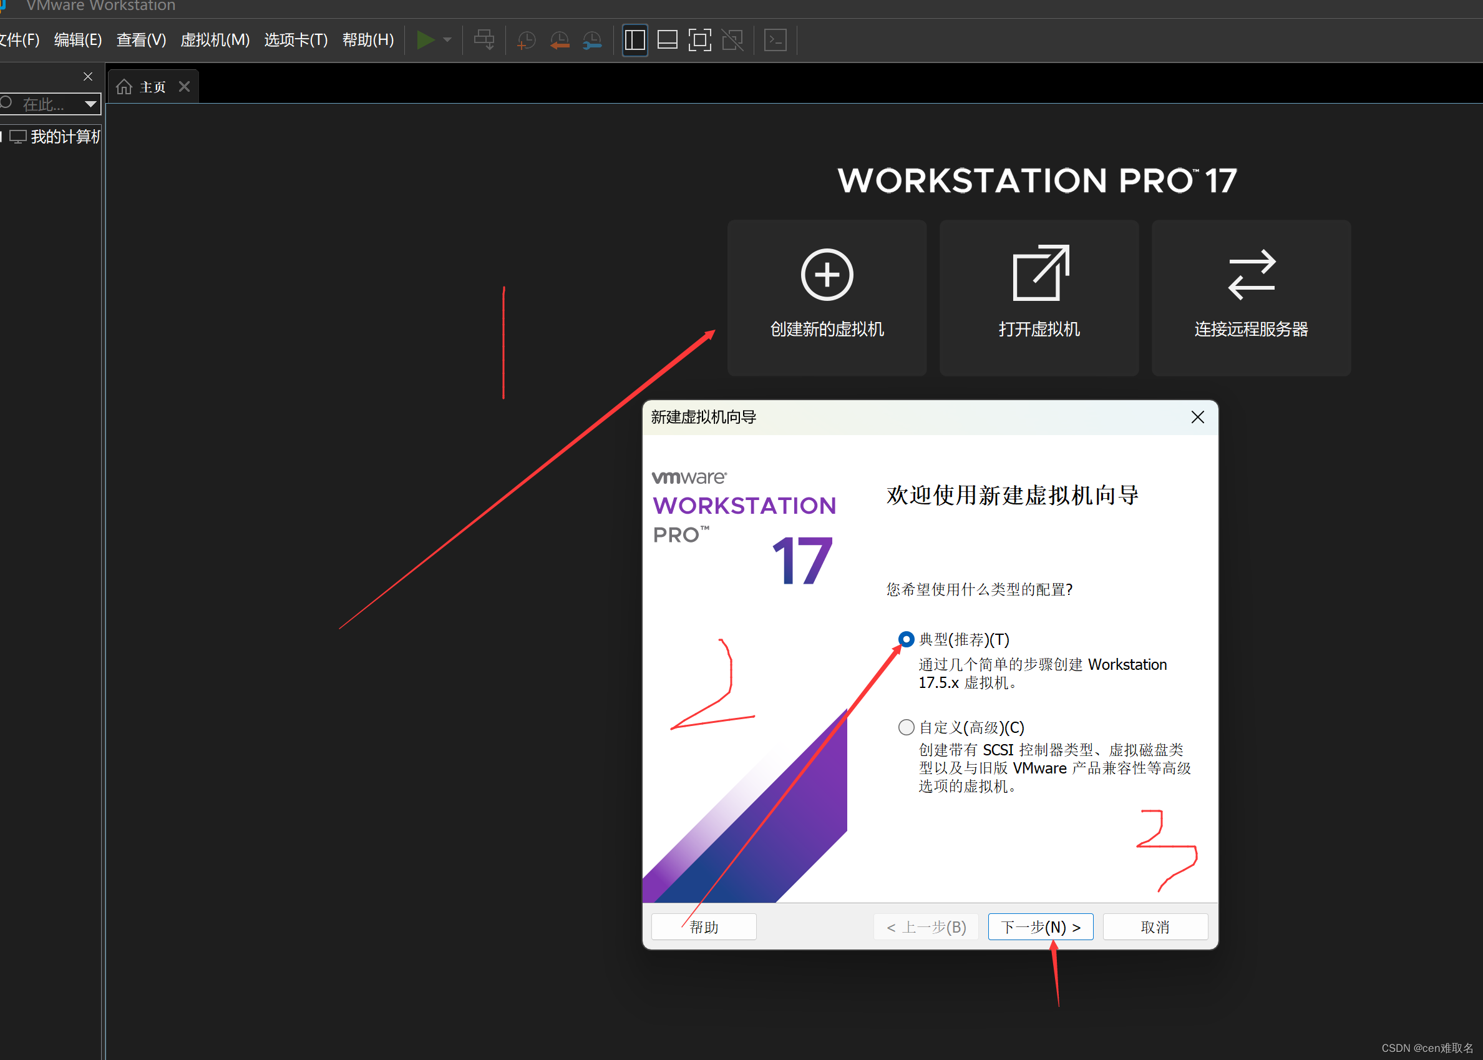Open the power options dropdown arrow
Viewport: 1483px width, 1060px height.
pos(447,41)
